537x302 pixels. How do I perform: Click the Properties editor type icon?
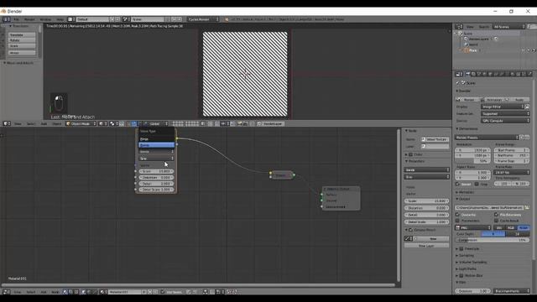459,74
